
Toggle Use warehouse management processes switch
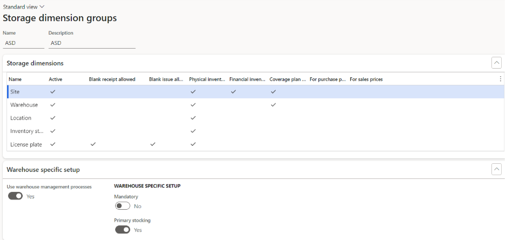[x=15, y=196]
